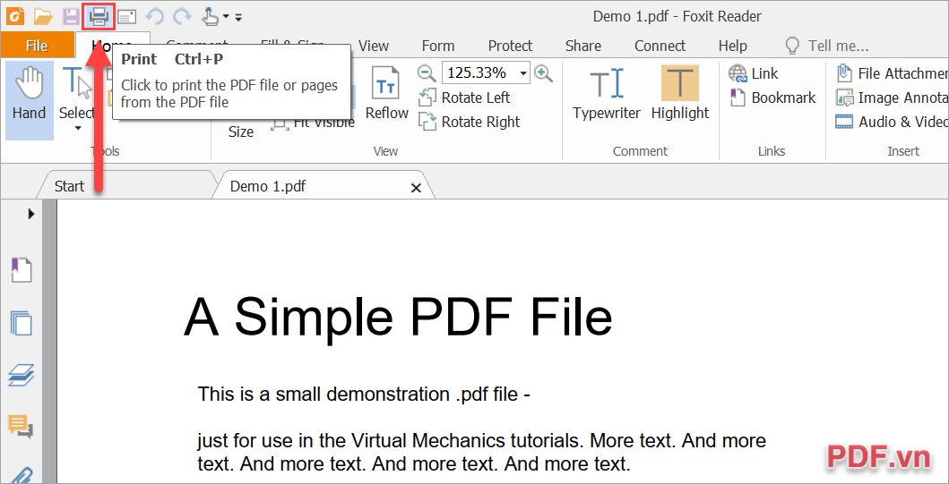The width and height of the screenshot is (949, 484).
Task: Click Rotate Right
Action: click(x=470, y=122)
